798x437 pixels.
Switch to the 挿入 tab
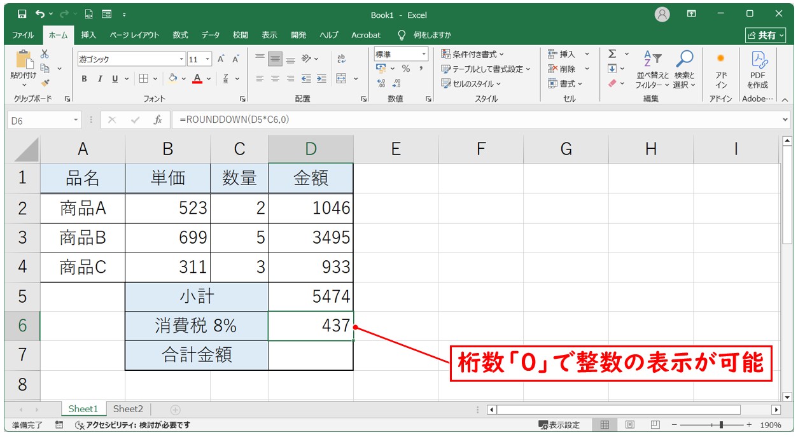pos(89,35)
